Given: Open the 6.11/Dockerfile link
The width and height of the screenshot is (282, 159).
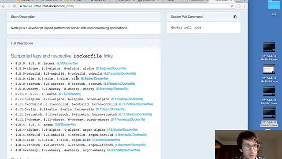Looking at the screenshot, I should (x=70, y=94).
